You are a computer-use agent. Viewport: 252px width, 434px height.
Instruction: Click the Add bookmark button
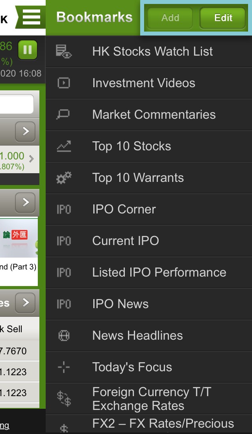tap(170, 18)
